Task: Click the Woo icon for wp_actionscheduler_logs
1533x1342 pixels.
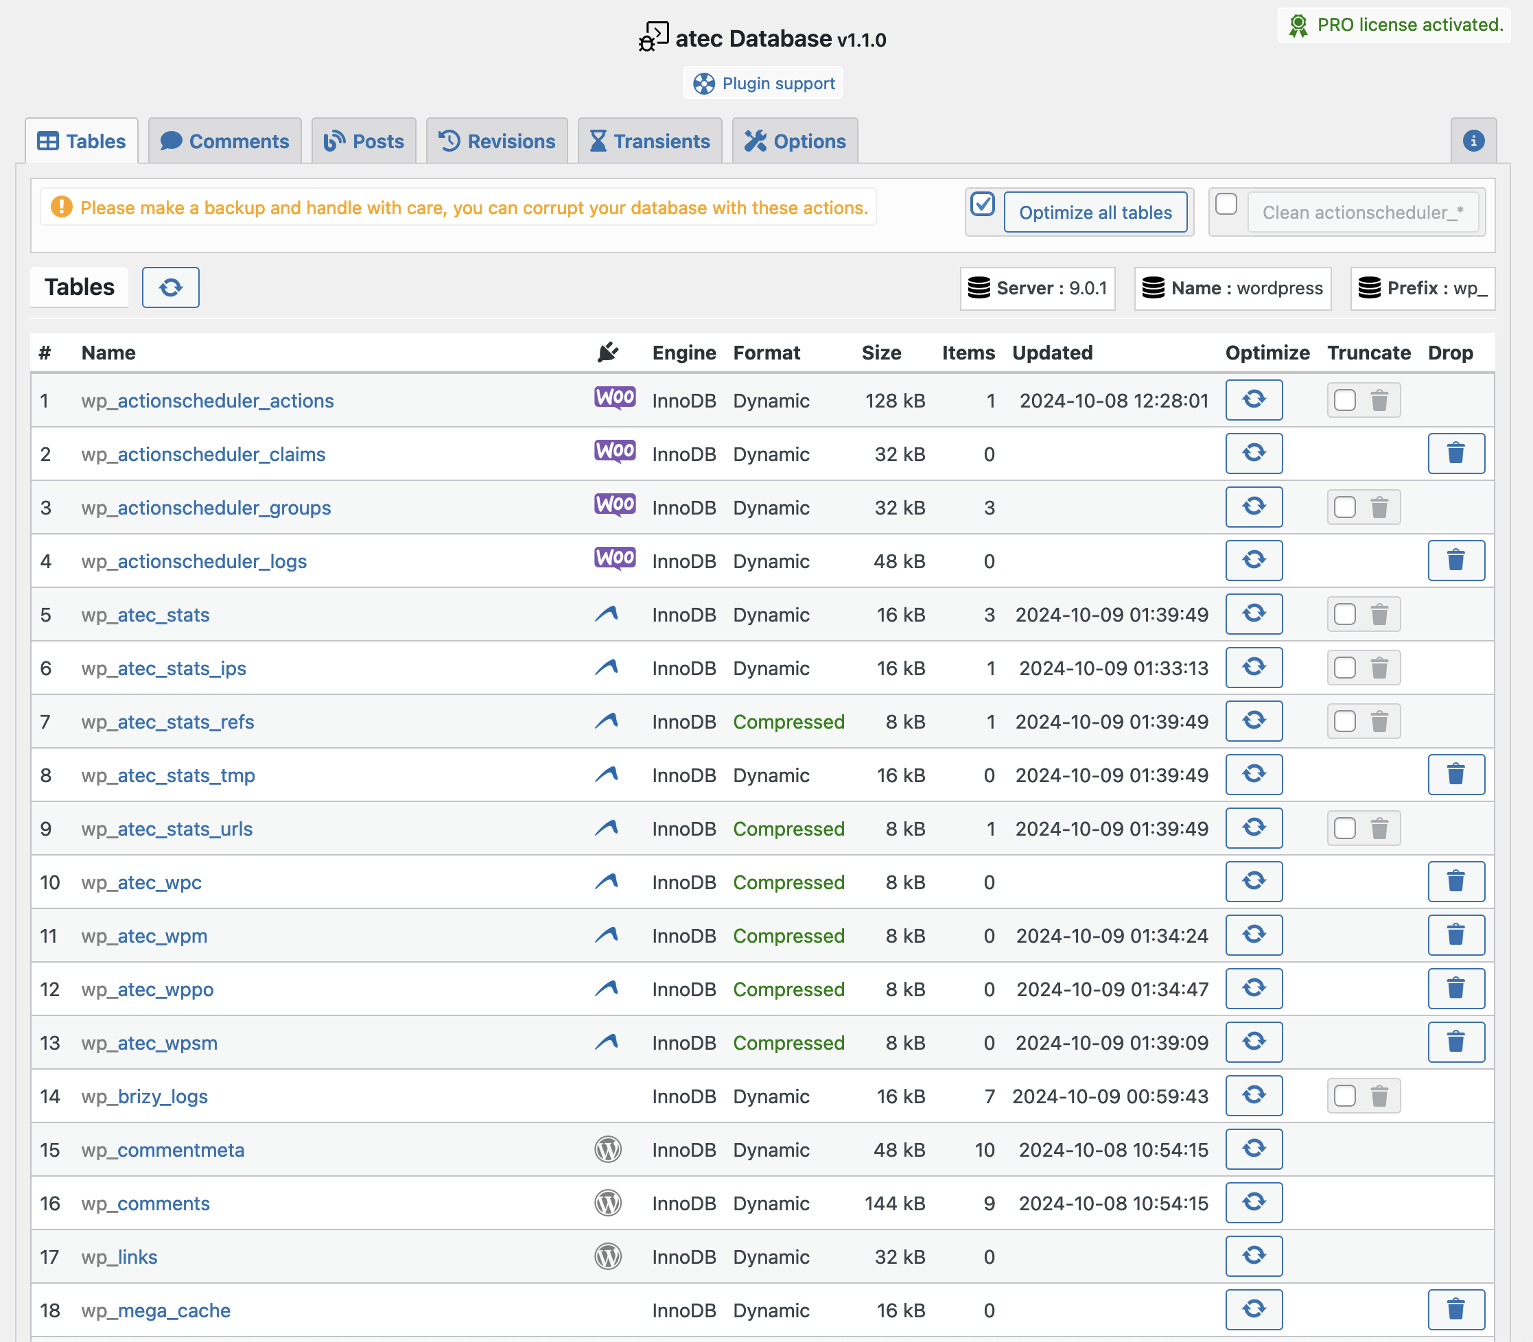Action: 615,559
